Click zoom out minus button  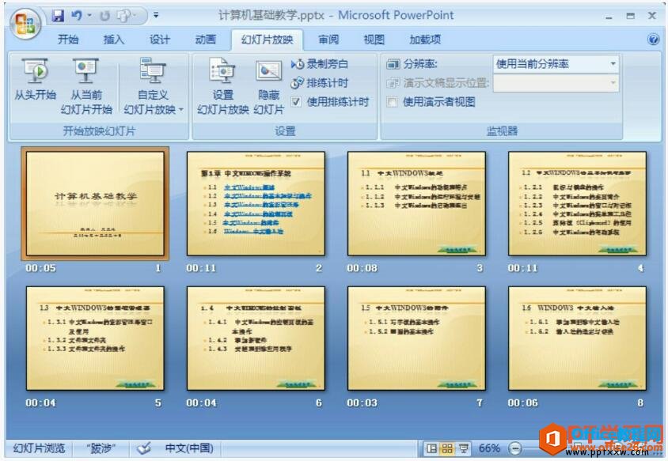(x=515, y=448)
